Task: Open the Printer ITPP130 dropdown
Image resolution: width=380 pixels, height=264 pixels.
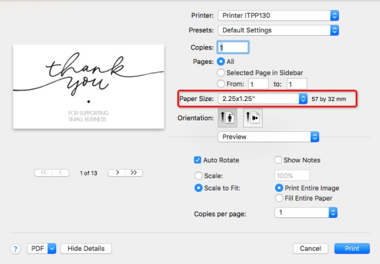Action: click(278, 16)
